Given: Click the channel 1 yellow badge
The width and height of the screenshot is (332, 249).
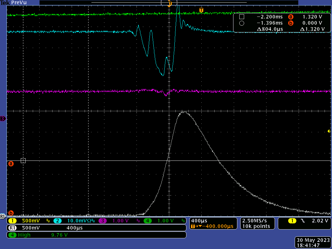Looking at the screenshot, I should pyautogui.click(x=13, y=221).
